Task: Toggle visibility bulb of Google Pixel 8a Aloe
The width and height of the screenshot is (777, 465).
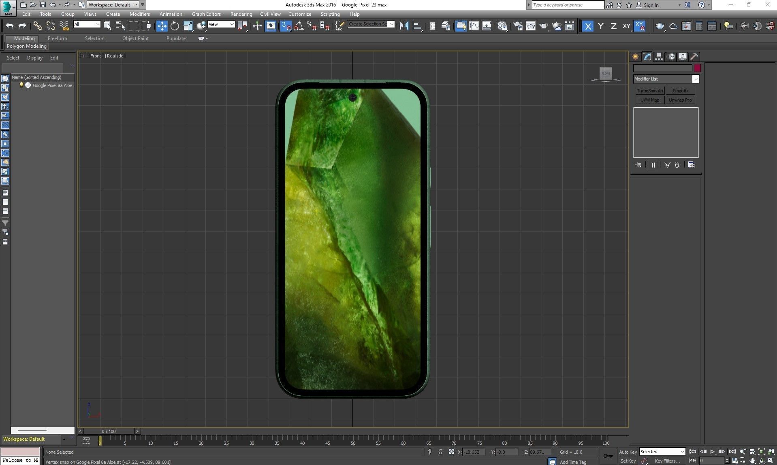Action: pyautogui.click(x=21, y=85)
